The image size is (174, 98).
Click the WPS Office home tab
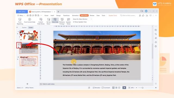pyautogui.click(x=22, y=12)
